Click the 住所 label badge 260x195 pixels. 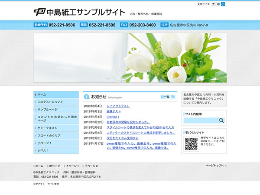(164, 25)
